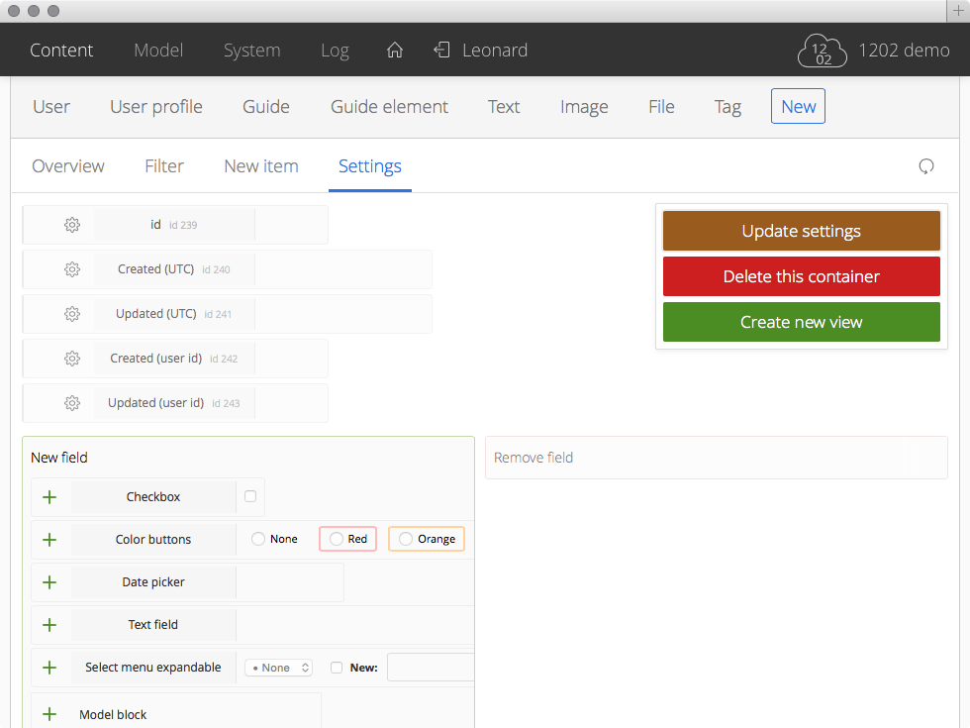Click the refresh icon next to Settings tabs
970x728 pixels.
[925, 166]
